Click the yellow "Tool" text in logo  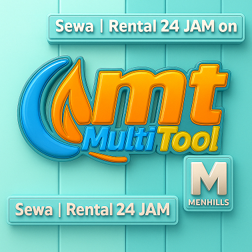(189, 139)
